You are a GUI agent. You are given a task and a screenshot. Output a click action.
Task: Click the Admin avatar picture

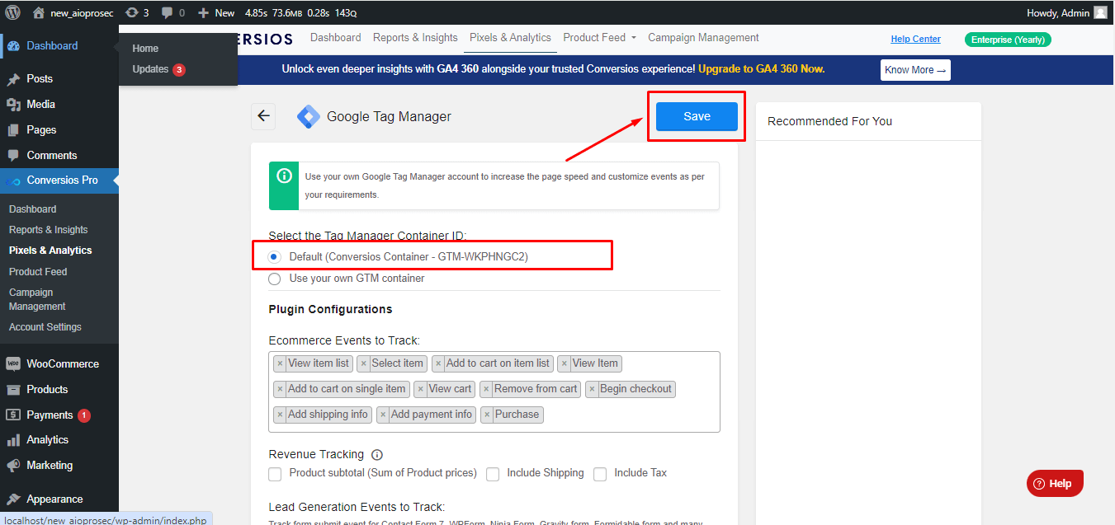(x=1100, y=12)
